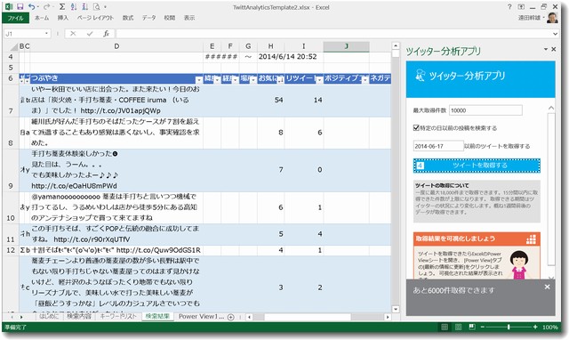The width and height of the screenshot is (569, 340).
Task: Open the 数式 ribbon tab
Action: [128, 18]
